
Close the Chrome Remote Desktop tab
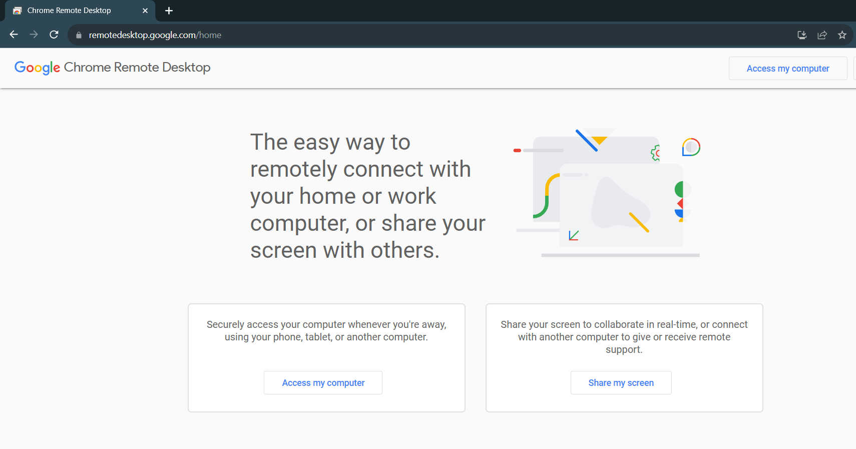(145, 11)
